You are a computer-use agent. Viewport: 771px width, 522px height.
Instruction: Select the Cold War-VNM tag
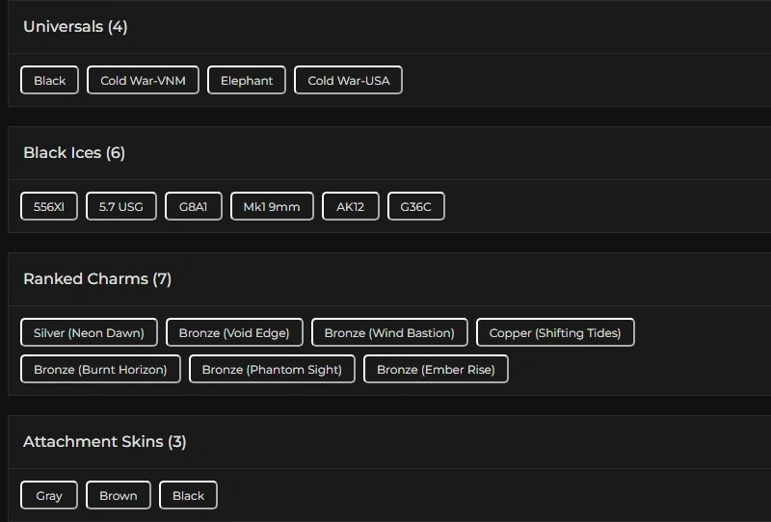coord(144,81)
